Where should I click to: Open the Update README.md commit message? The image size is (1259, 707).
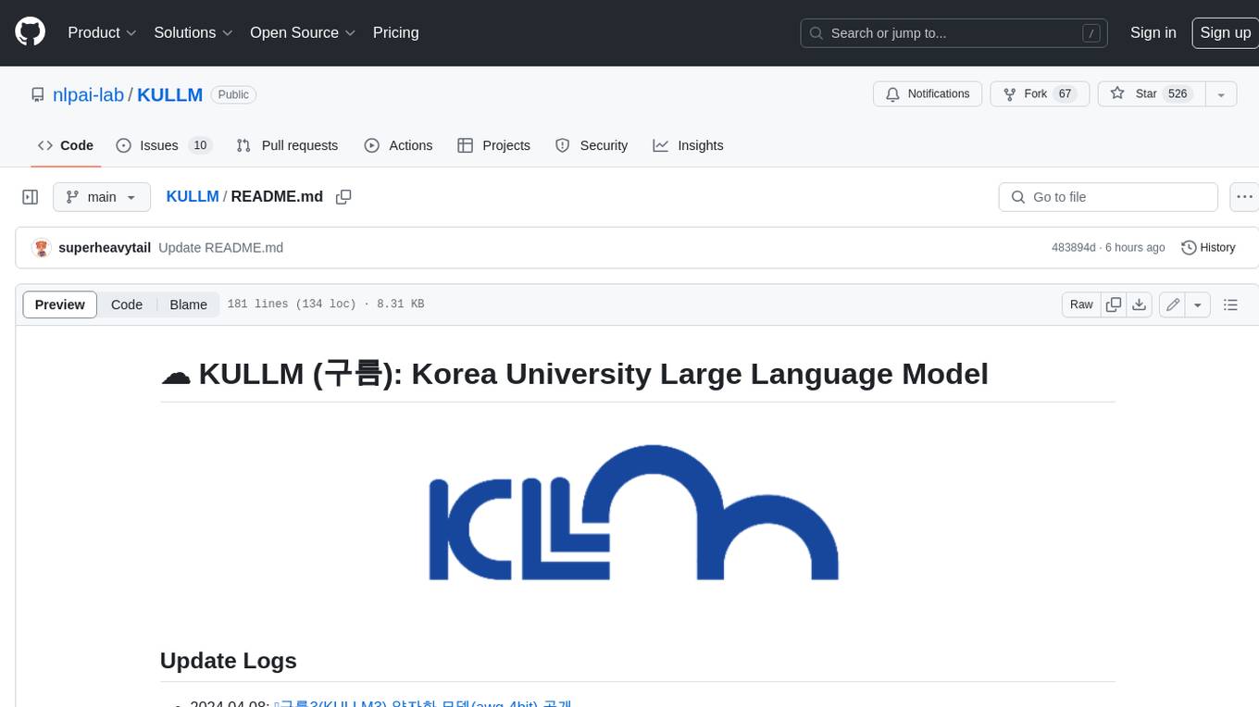point(220,248)
